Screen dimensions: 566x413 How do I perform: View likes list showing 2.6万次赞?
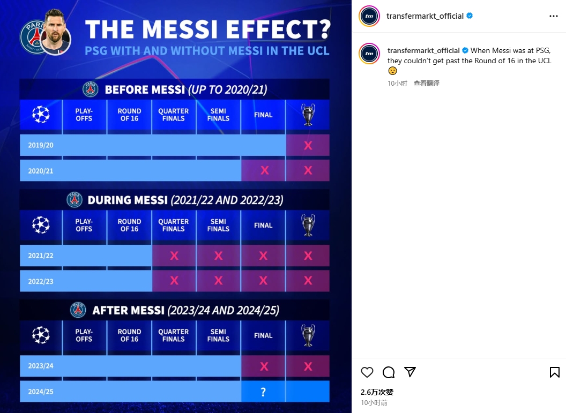tap(377, 392)
